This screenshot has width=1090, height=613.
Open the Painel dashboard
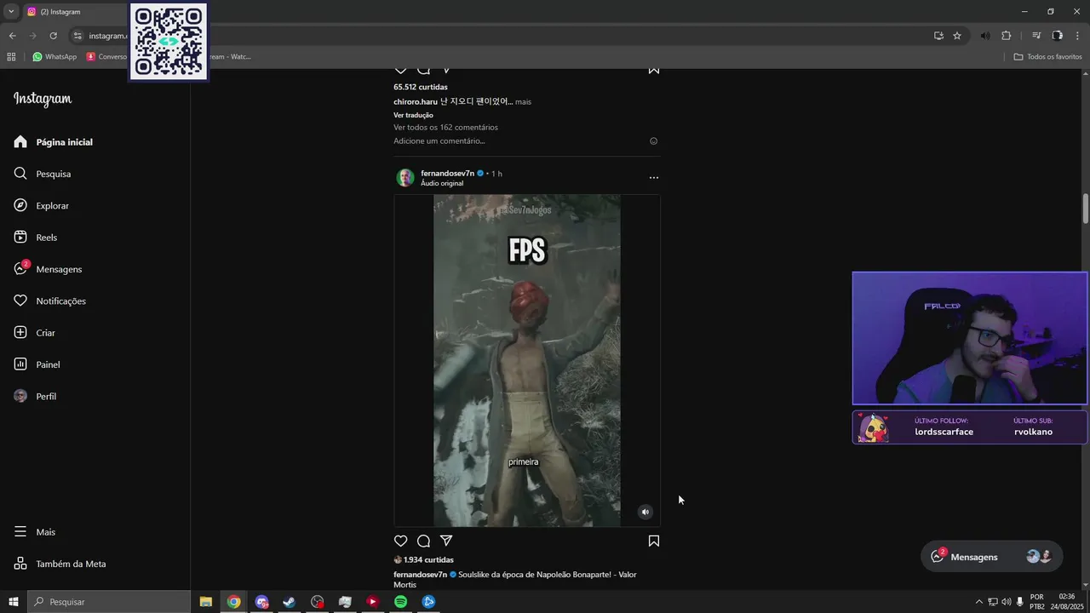point(37,364)
